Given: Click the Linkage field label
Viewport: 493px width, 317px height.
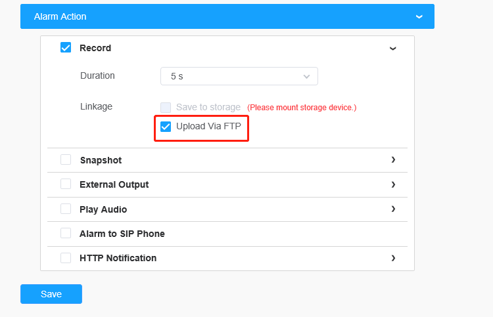Looking at the screenshot, I should tap(96, 107).
